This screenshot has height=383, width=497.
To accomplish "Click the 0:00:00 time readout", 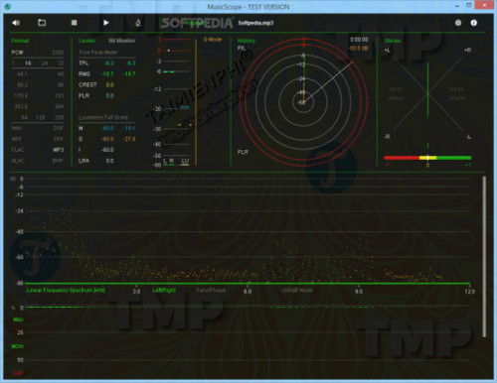I will pyautogui.click(x=359, y=40).
